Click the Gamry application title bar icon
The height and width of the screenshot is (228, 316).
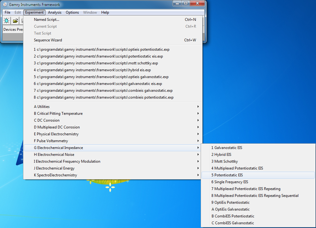point(5,4)
